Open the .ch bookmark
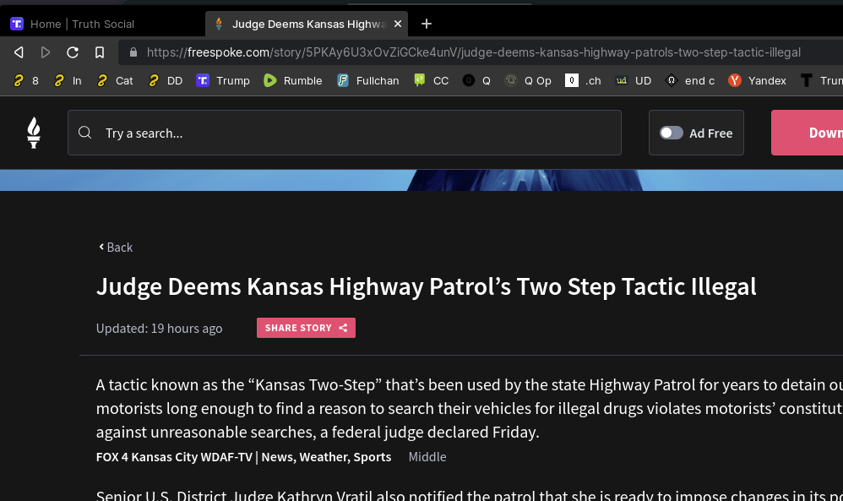 (584, 80)
